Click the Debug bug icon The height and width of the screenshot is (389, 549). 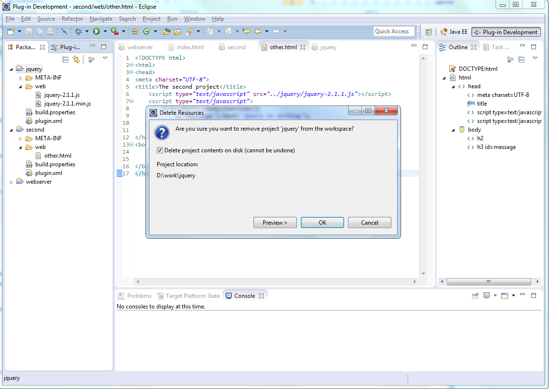tap(79, 31)
